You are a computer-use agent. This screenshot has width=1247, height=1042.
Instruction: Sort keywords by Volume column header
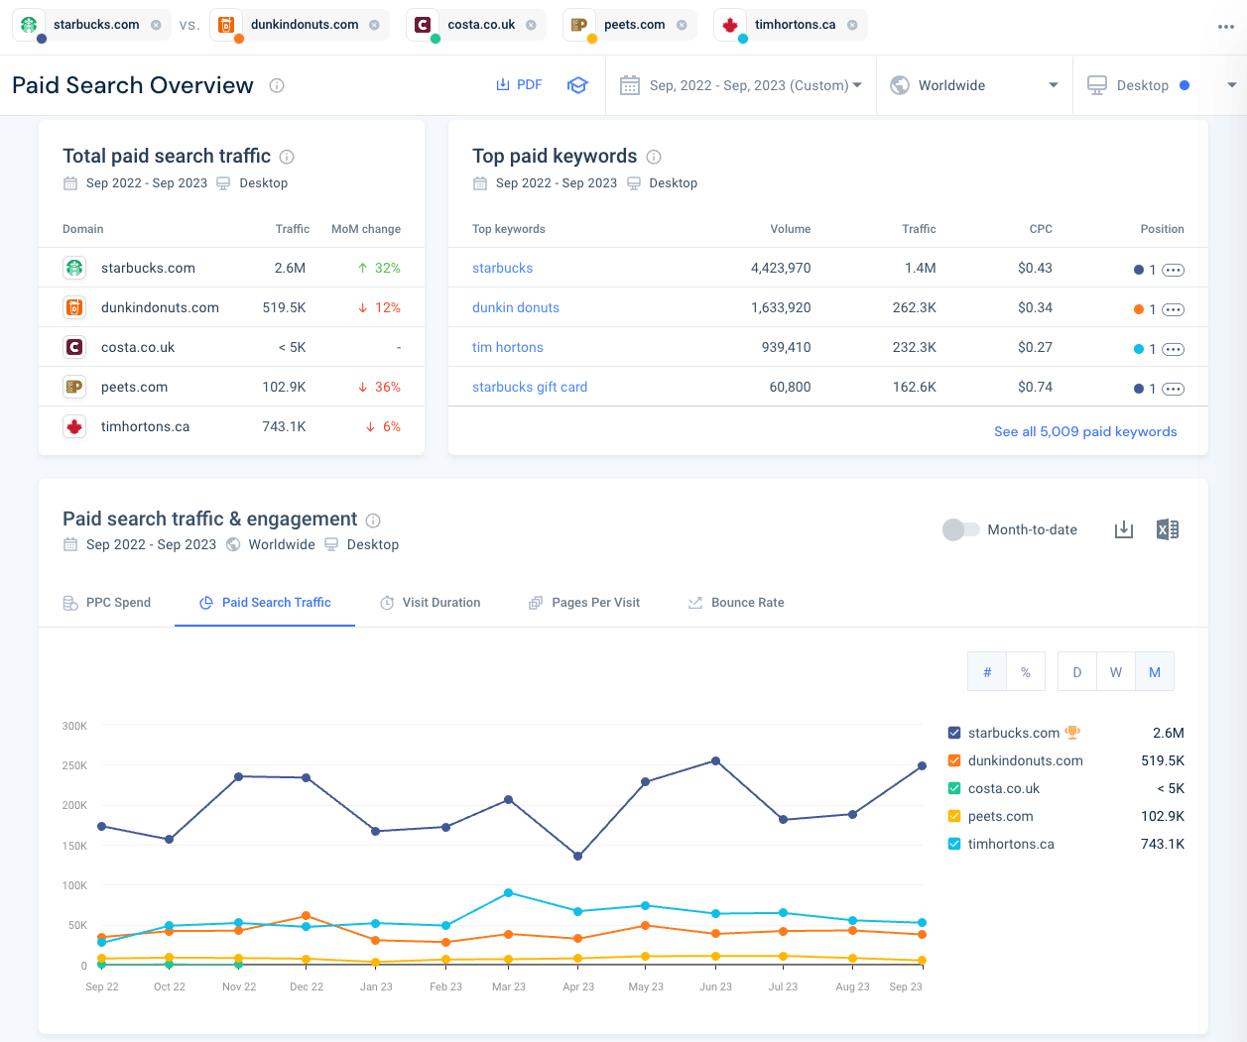(x=791, y=229)
